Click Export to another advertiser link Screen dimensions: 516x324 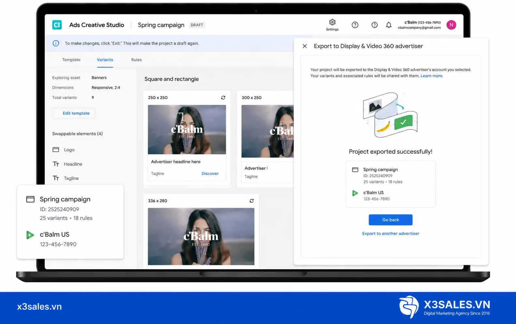click(391, 233)
